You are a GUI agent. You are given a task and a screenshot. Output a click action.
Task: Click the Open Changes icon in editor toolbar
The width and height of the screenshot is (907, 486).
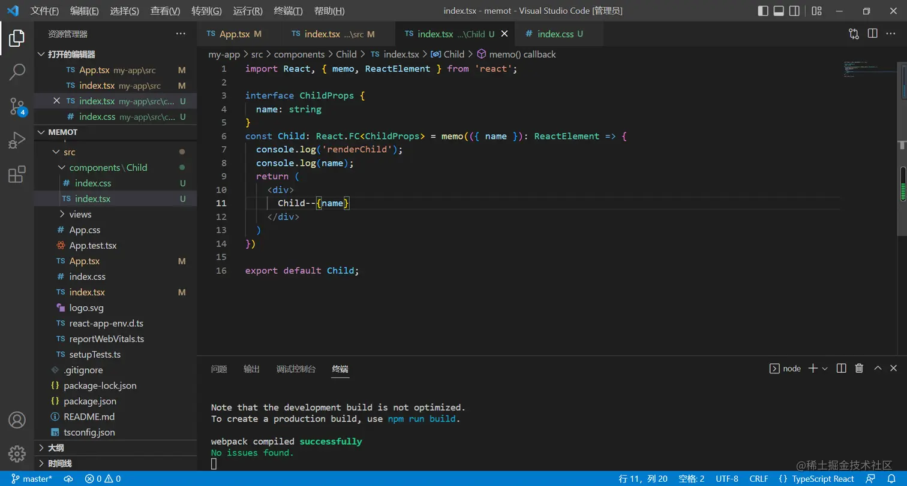click(854, 34)
